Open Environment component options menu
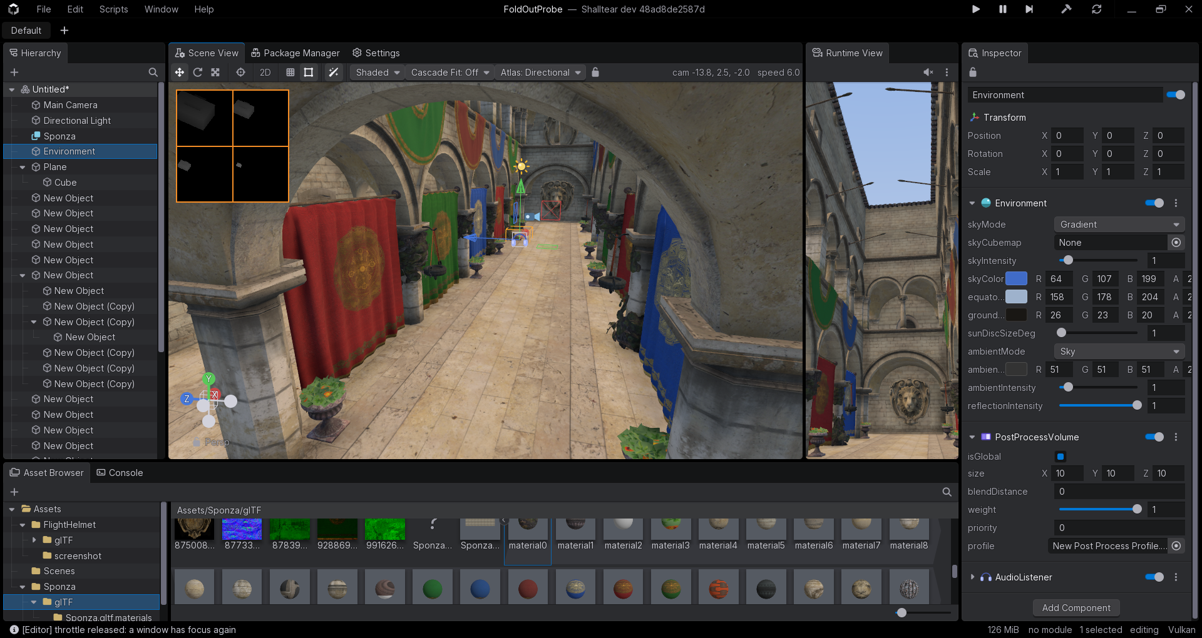The image size is (1202, 638). pos(1176,203)
